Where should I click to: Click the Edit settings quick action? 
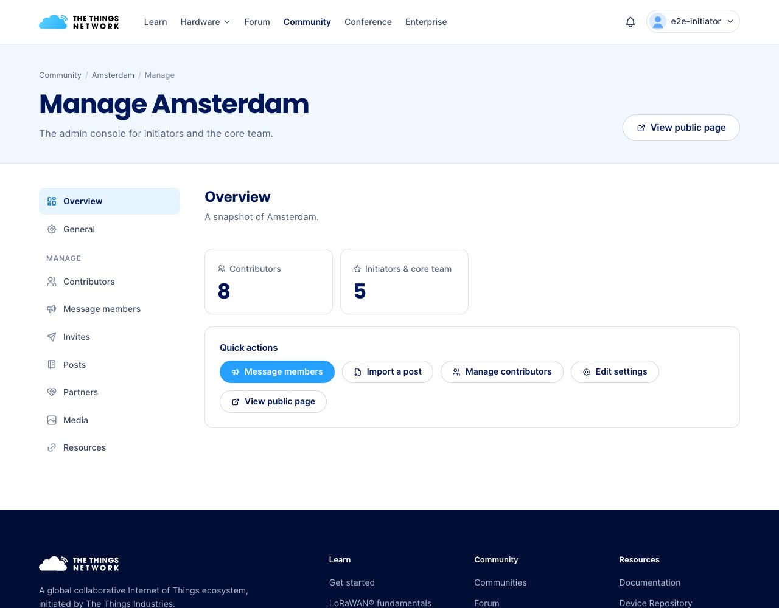615,372
